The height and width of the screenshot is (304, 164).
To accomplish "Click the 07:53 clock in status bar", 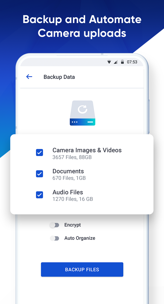I will click(x=132, y=62).
